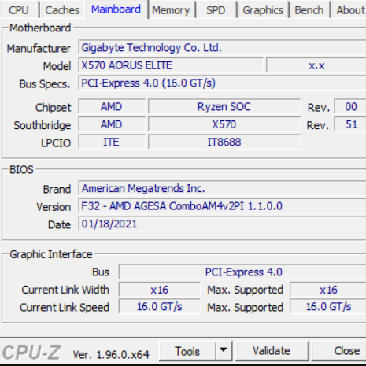Click the BIOS Version label
The height and width of the screenshot is (366, 366).
[x=54, y=207]
